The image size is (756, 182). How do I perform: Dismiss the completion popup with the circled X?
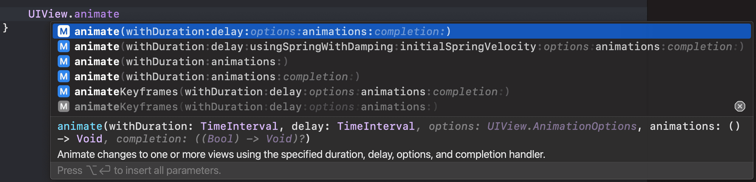tap(740, 106)
